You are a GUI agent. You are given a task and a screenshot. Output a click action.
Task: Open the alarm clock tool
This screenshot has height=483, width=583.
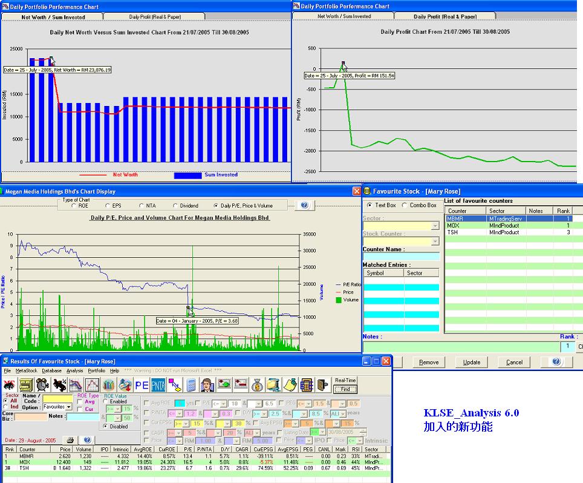(x=43, y=384)
